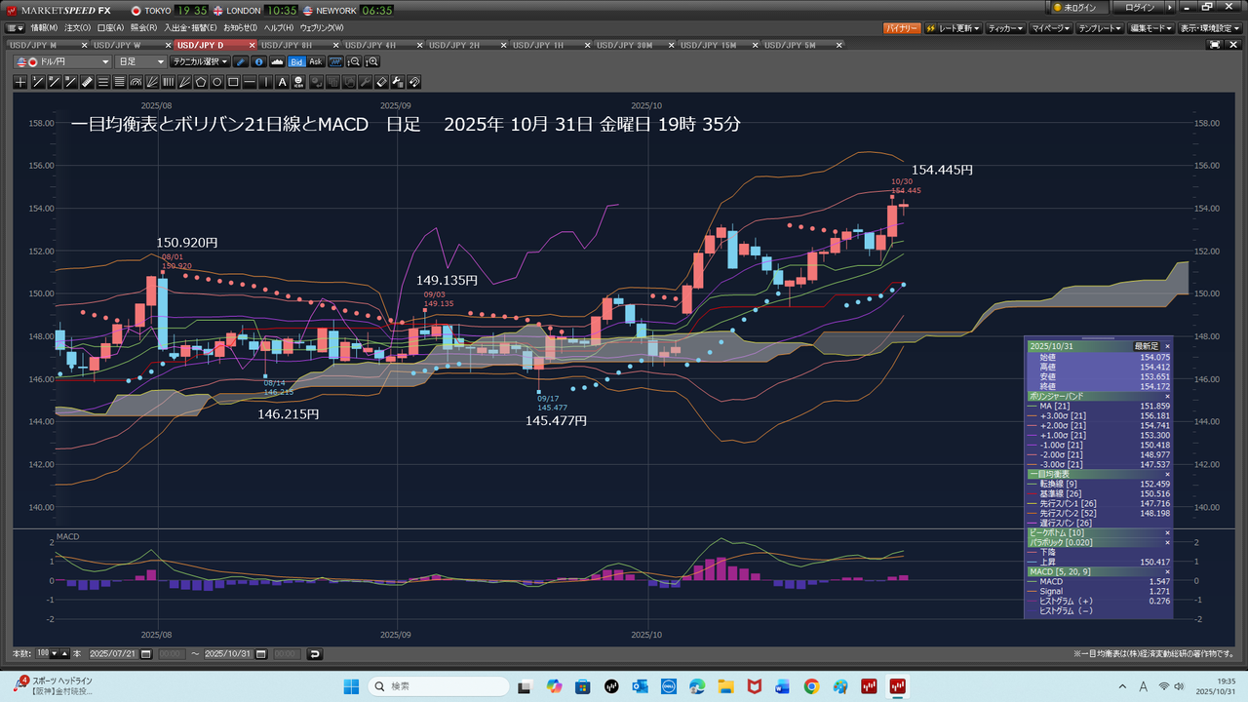This screenshot has width=1248, height=702.
Task: Switch chart price to Bid
Action: [296, 61]
